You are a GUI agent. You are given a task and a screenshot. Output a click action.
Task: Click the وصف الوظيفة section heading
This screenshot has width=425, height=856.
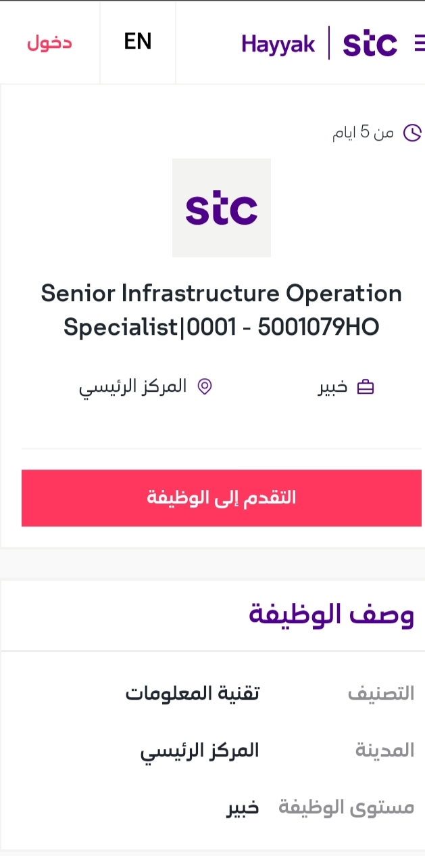coord(332,615)
